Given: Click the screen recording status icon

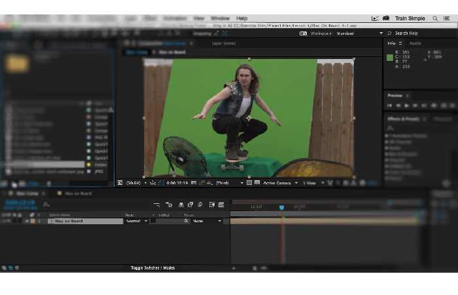Looking at the screenshot, I should pyautogui.click(x=375, y=18).
